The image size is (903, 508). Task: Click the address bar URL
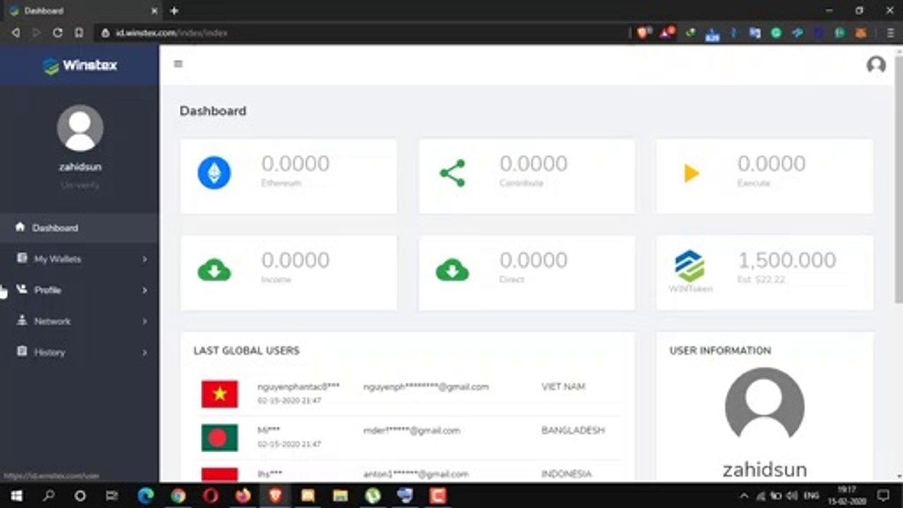point(171,33)
